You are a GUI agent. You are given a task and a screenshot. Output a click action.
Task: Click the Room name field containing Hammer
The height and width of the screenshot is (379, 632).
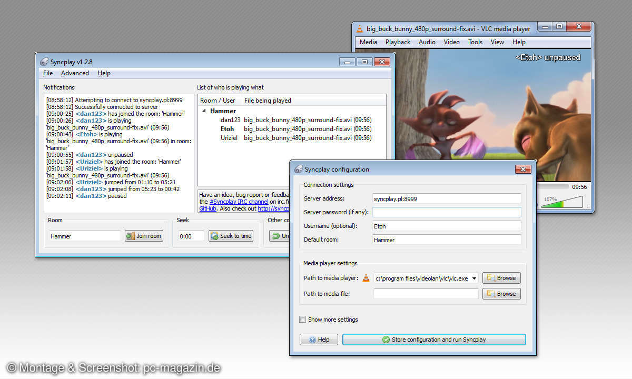click(x=85, y=236)
